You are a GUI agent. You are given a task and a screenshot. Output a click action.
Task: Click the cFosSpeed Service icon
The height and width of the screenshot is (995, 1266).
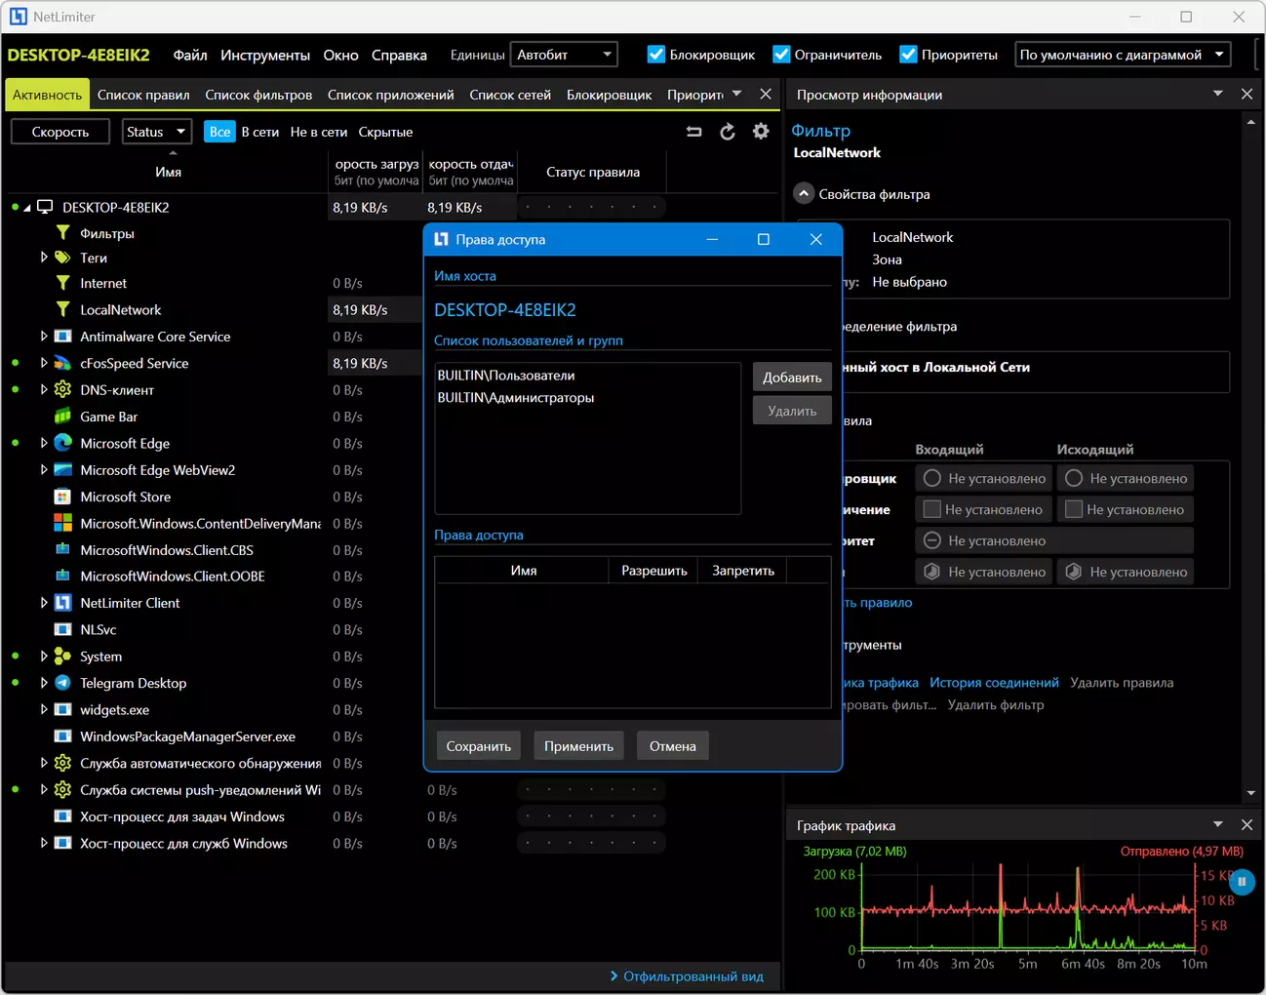click(62, 363)
